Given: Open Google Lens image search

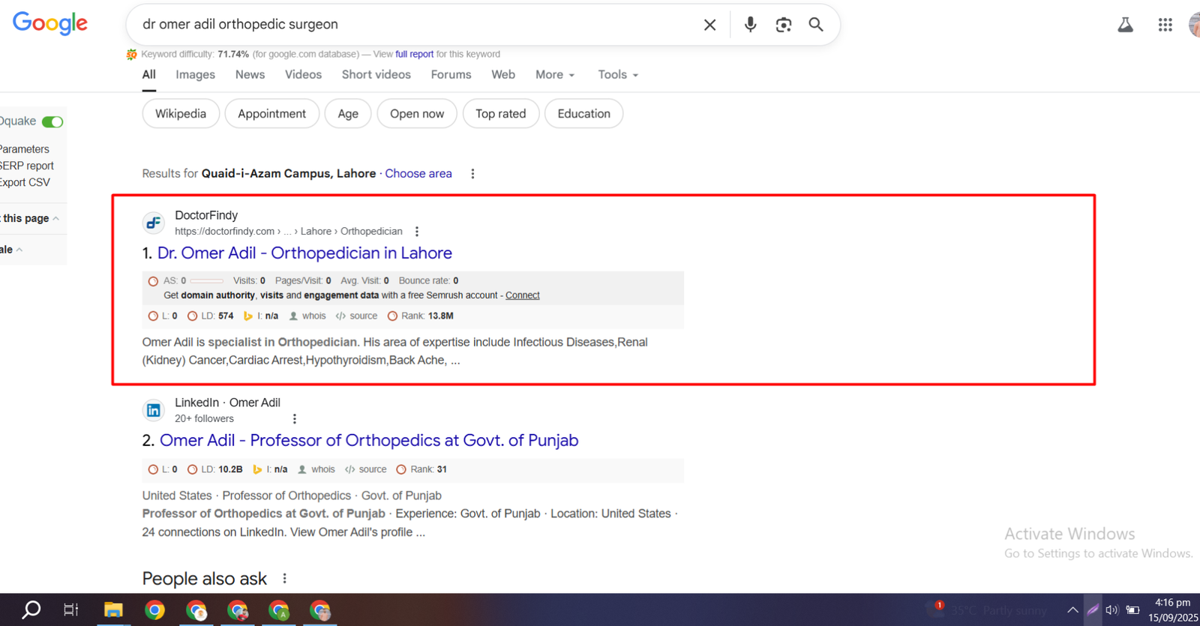Looking at the screenshot, I should [x=783, y=25].
